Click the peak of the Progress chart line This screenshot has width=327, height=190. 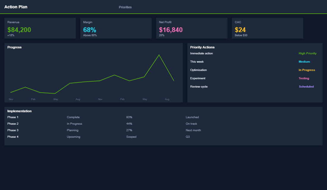coord(159,55)
